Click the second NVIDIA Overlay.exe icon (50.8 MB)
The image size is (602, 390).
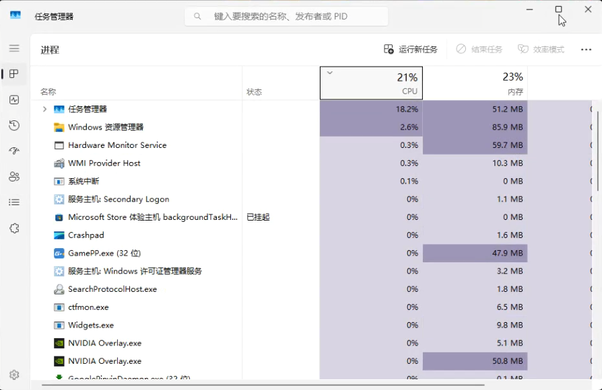[x=59, y=361]
